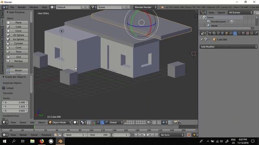Open the Material properties sphere icon
This screenshot has width=259, height=145.
pyautogui.click(x=243, y=33)
